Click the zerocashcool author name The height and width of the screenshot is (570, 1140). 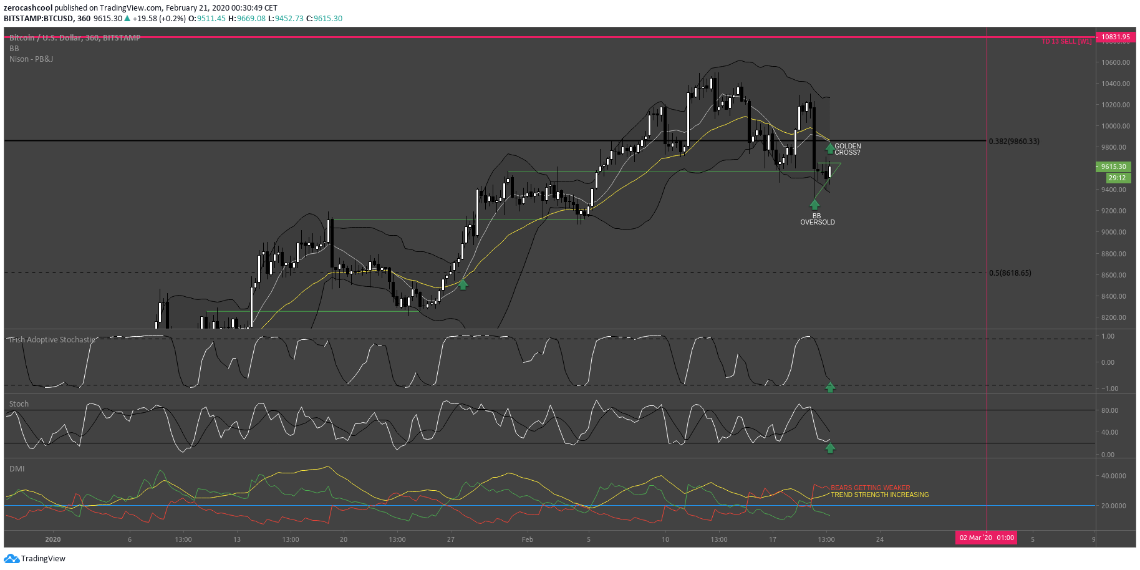[28, 8]
